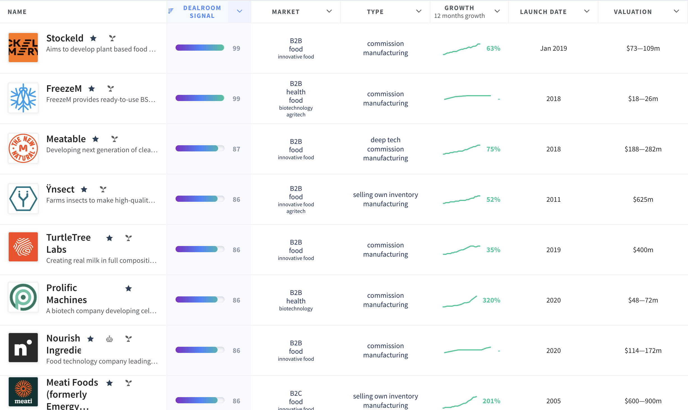Click Ÿnsect's 52% growth sparkline

[461, 200]
